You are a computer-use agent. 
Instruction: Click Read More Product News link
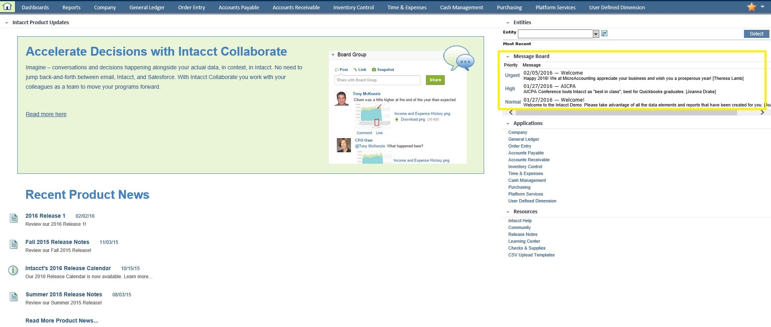click(x=62, y=321)
